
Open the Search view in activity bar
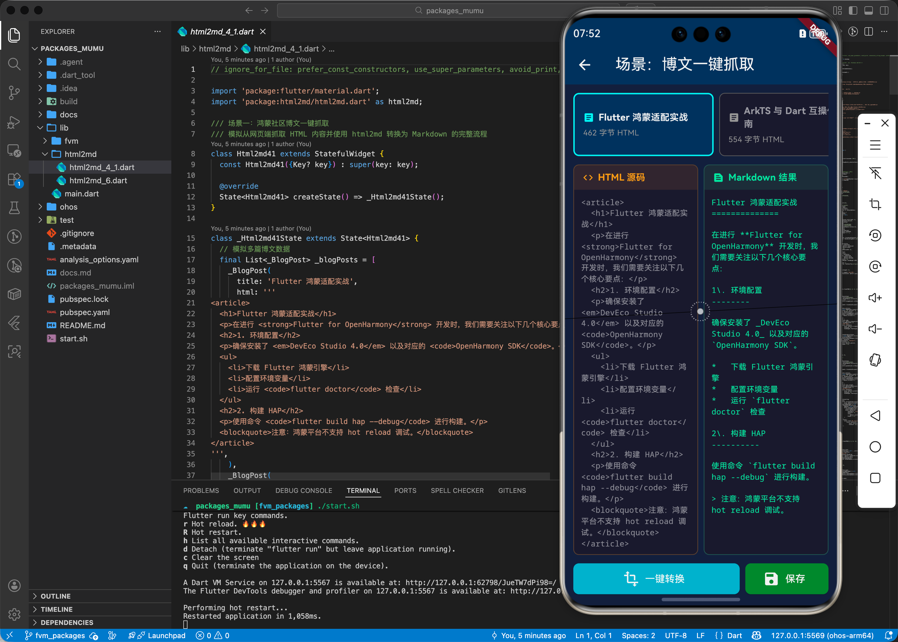click(14, 64)
